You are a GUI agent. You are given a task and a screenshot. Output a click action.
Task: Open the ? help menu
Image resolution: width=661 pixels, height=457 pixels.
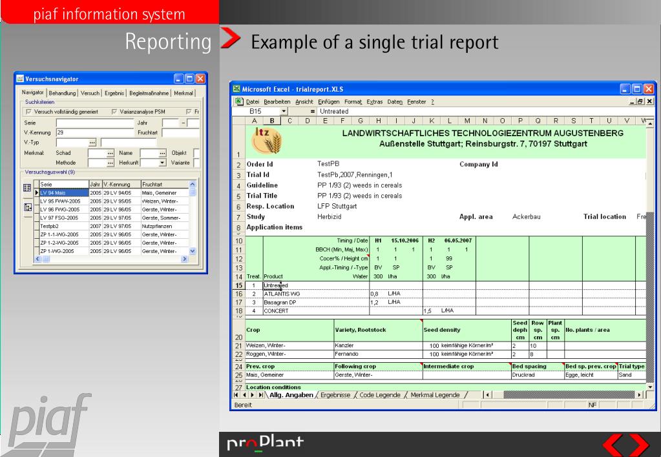point(432,101)
